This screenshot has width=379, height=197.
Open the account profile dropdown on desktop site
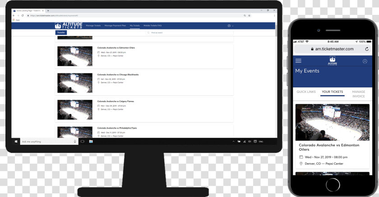click(231, 26)
